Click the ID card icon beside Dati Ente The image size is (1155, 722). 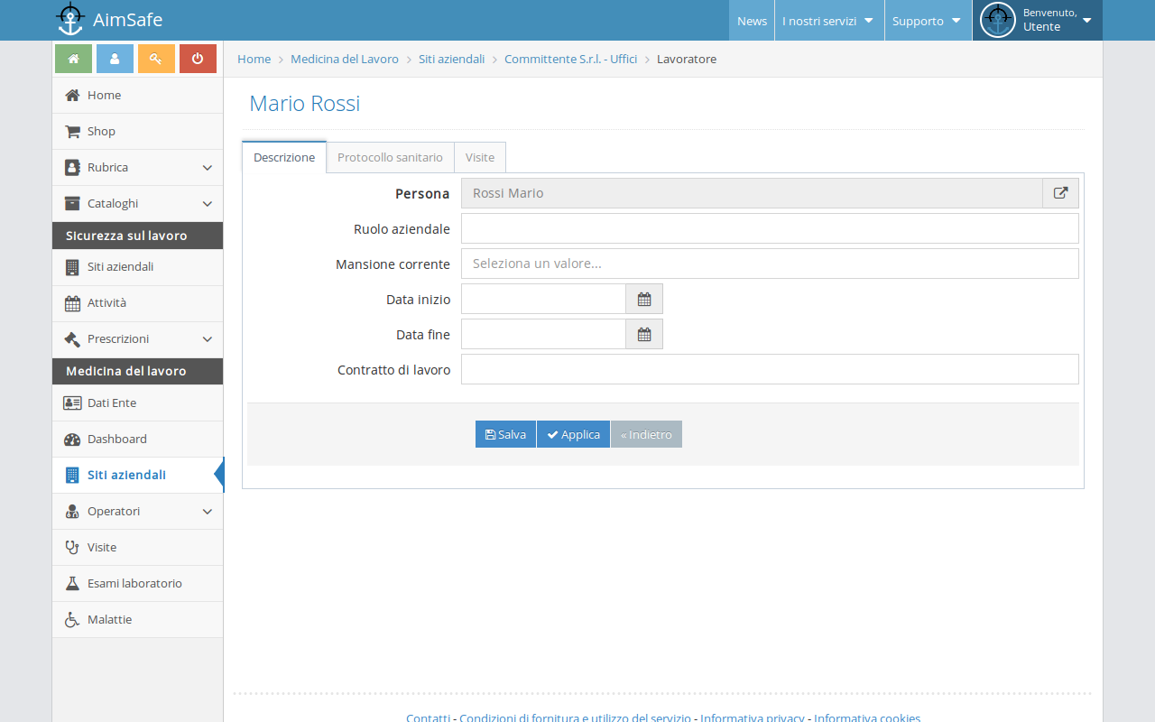coord(72,403)
